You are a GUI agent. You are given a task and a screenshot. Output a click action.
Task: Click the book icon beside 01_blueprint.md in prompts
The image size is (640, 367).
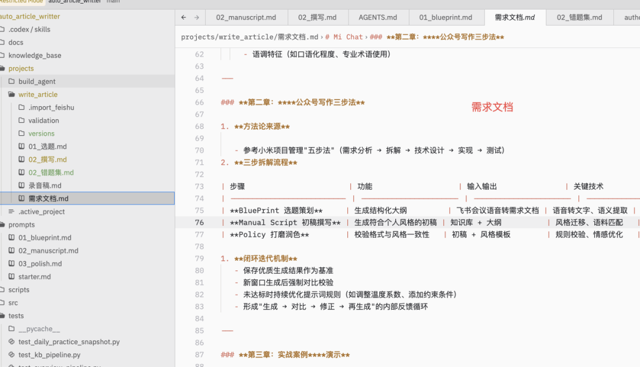tap(12, 237)
